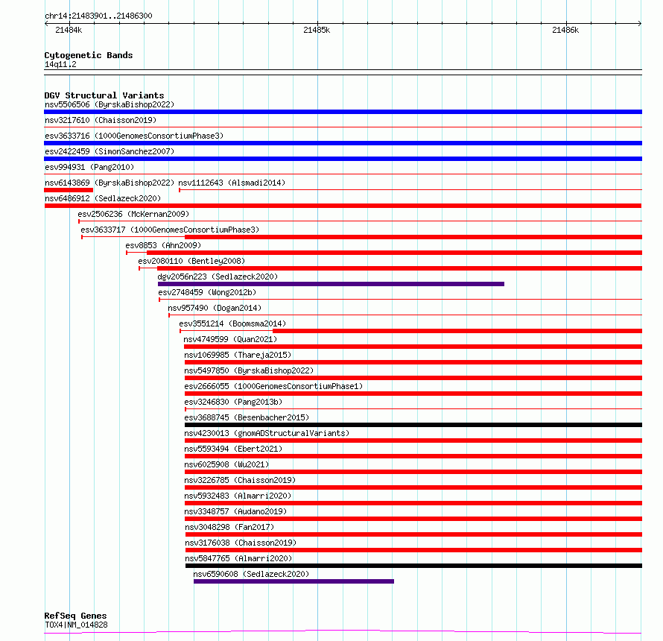
Task: Click the TOX4|NM_014828 gene label
Action: [x=76, y=625]
